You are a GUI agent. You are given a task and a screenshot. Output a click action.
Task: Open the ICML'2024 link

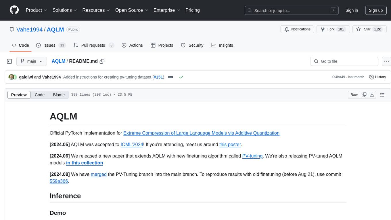tap(132, 145)
